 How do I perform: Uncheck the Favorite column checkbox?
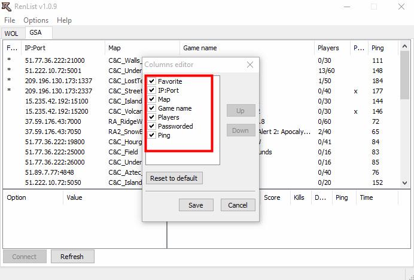152,81
